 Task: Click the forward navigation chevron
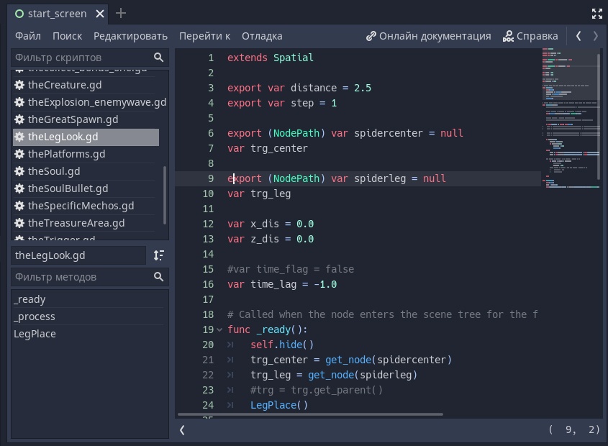coord(594,35)
